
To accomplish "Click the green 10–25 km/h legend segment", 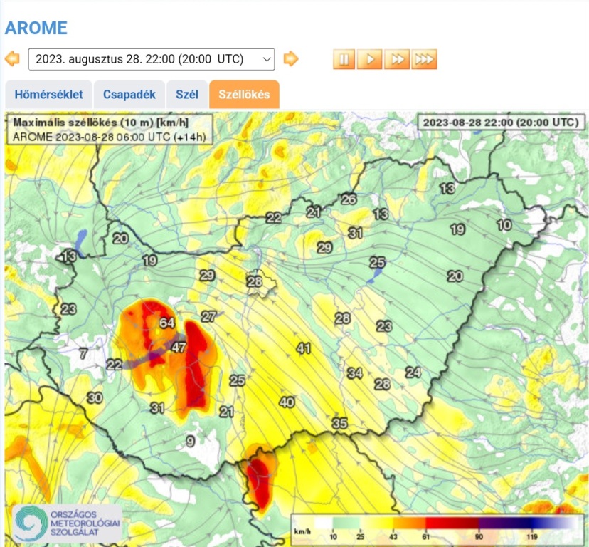I will (349, 523).
